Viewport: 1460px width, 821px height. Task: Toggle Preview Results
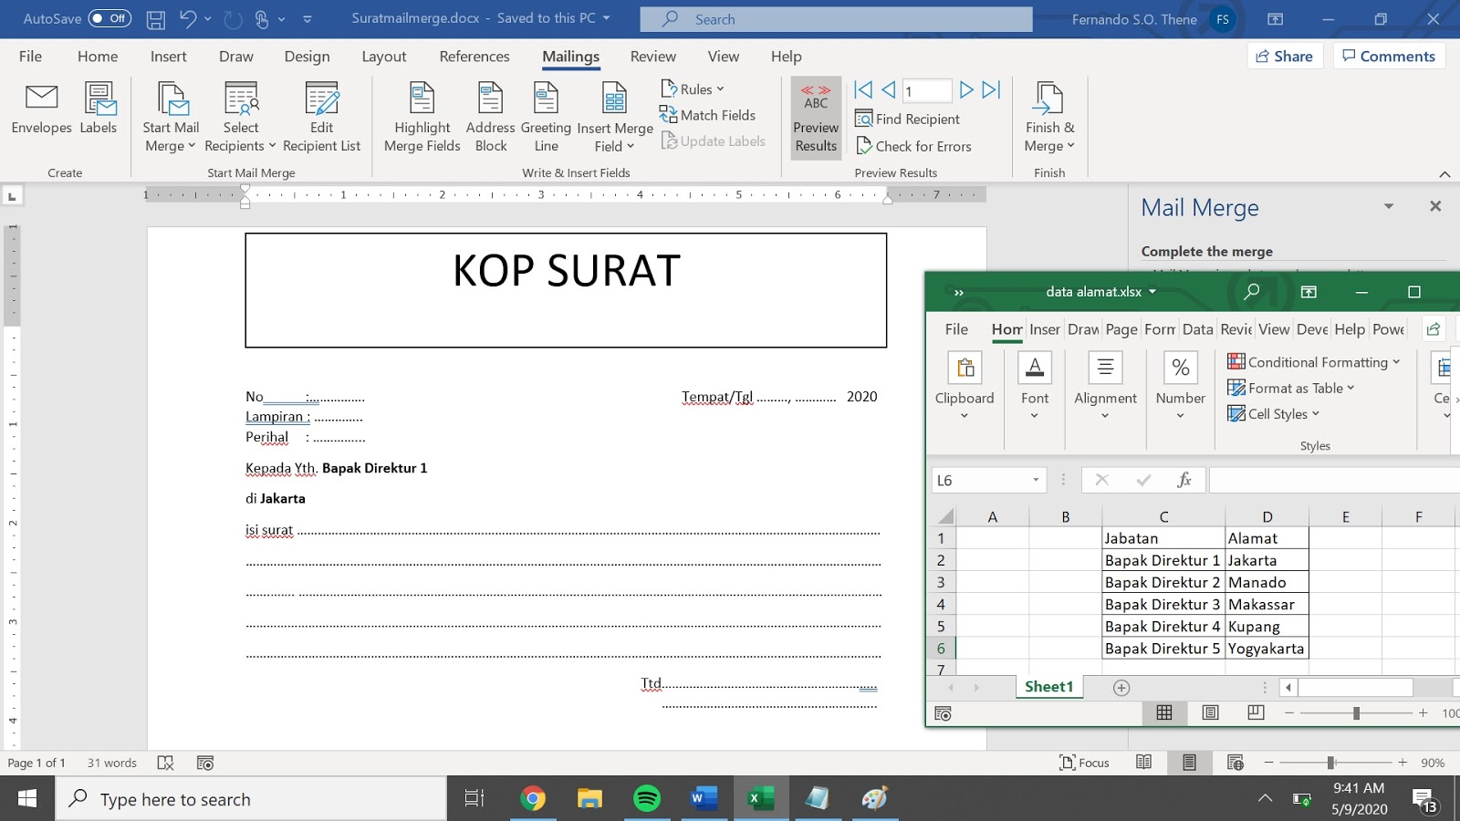point(815,120)
